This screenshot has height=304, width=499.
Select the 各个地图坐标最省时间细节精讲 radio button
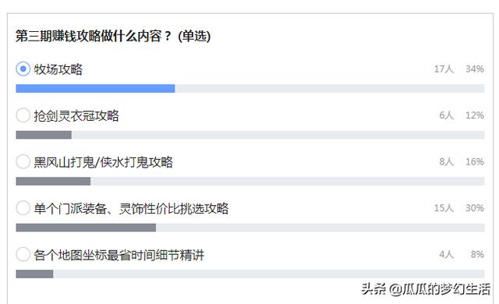coord(23,254)
